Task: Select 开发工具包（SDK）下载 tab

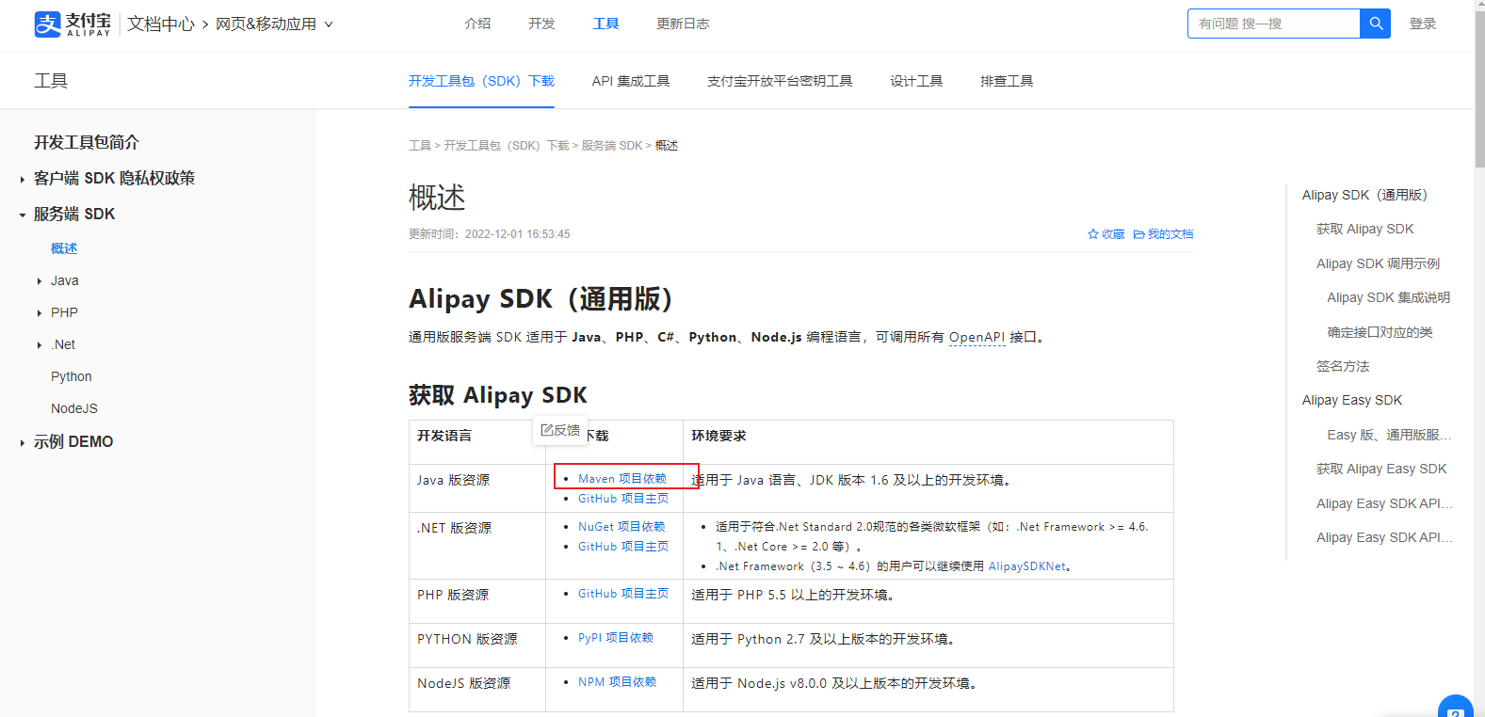Action: [481, 81]
